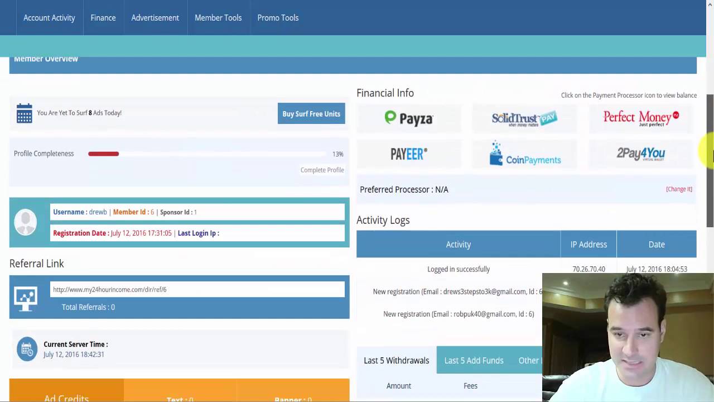Click the 70.26.70.40 IP address cell

[588, 269]
